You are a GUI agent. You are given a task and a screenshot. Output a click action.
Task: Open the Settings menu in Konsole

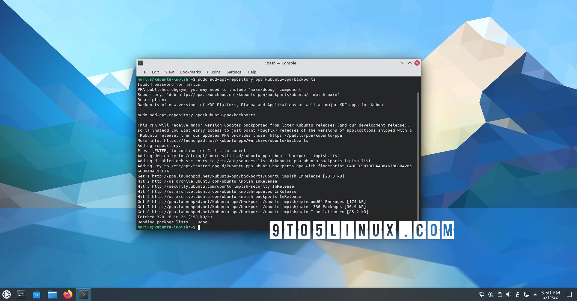(234, 72)
